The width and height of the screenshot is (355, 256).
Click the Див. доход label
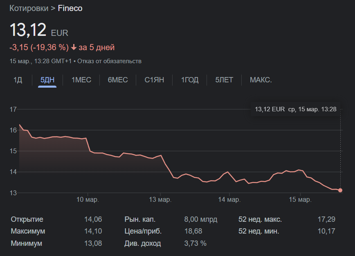(143, 243)
